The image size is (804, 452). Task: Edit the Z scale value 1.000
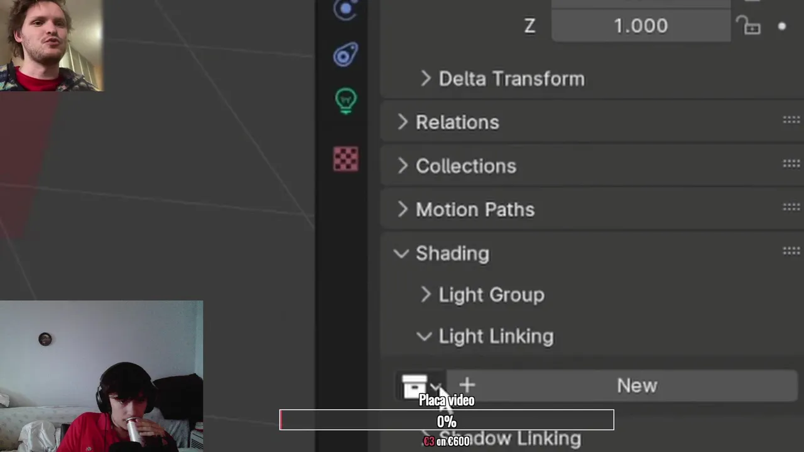[641, 26]
